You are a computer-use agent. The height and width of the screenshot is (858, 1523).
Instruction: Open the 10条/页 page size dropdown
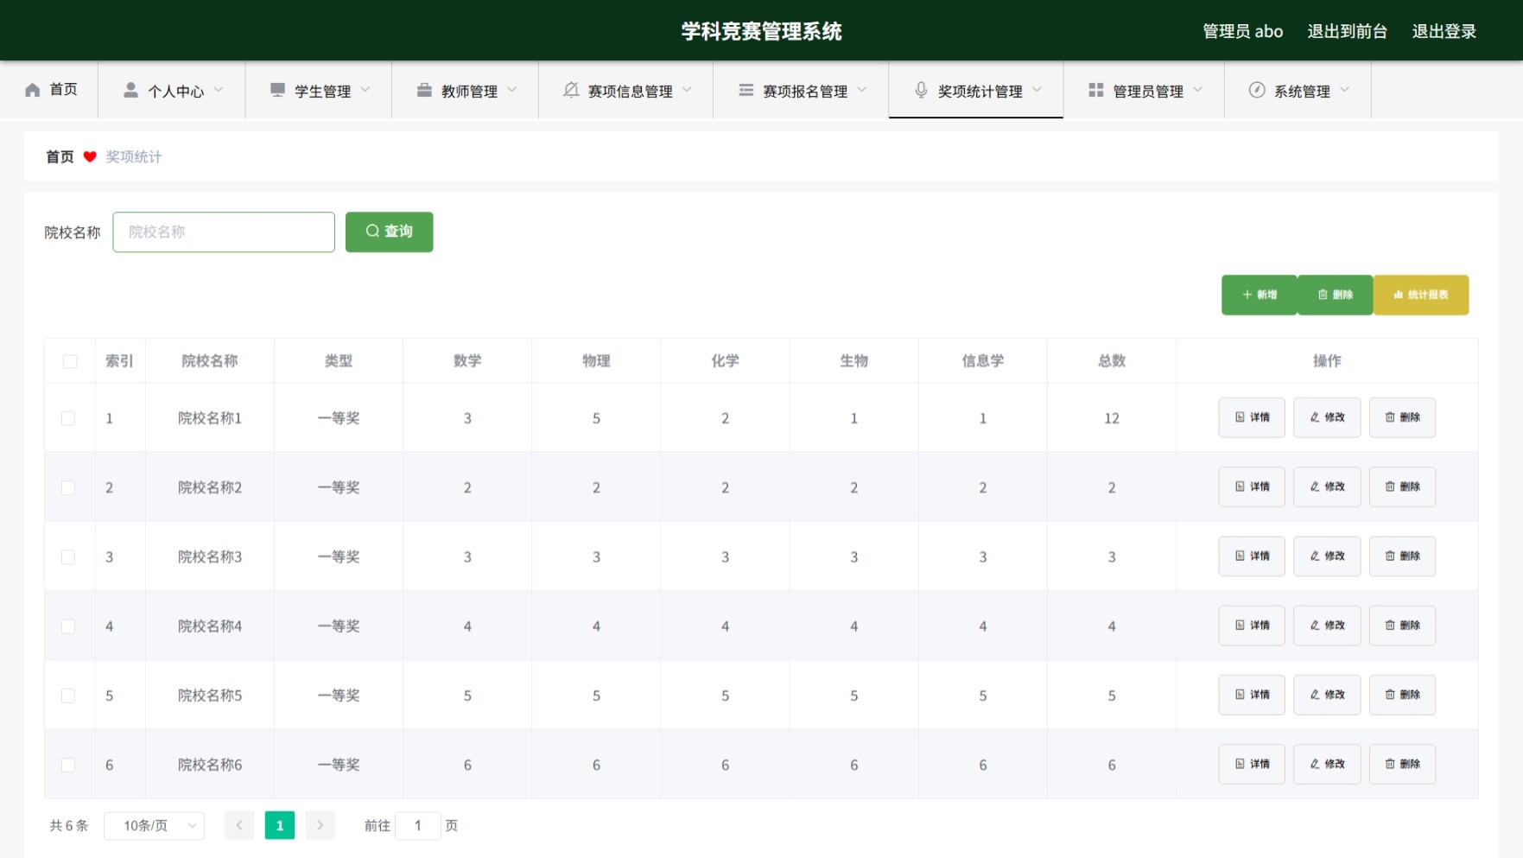coord(154,825)
